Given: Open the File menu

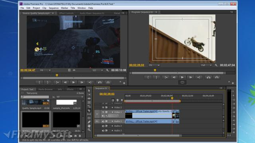Looking at the screenshot, I should [22, 8].
